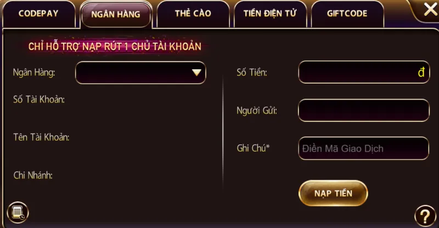Click the question mark help icon

coord(425,215)
